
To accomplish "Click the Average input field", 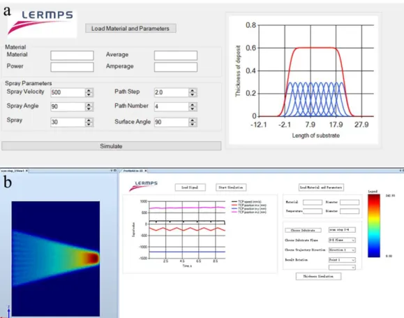I will click(176, 55).
